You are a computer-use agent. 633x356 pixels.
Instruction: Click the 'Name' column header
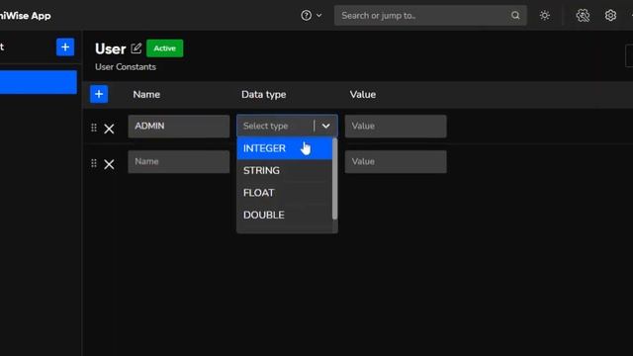(x=146, y=95)
